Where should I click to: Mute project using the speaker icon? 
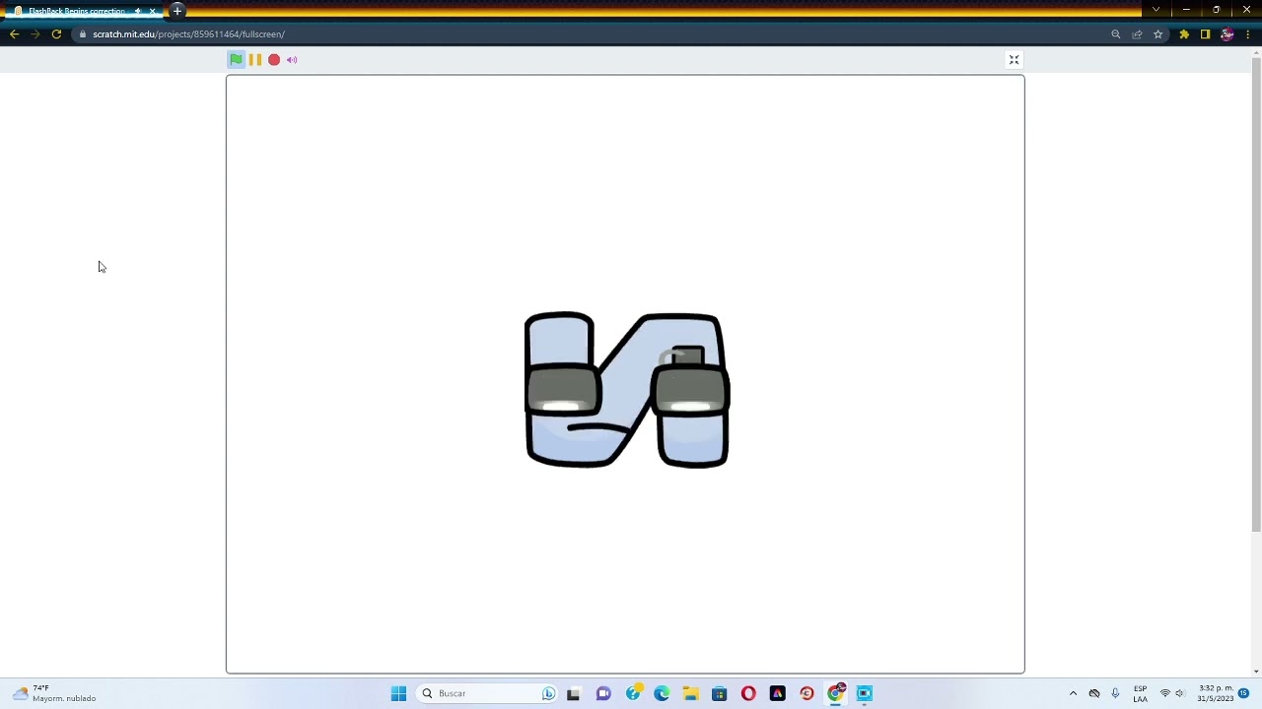292,60
